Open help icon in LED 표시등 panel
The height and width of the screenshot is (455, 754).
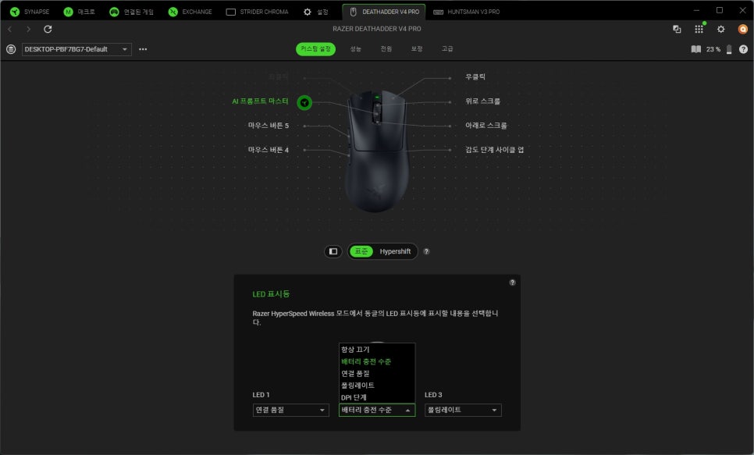(513, 283)
